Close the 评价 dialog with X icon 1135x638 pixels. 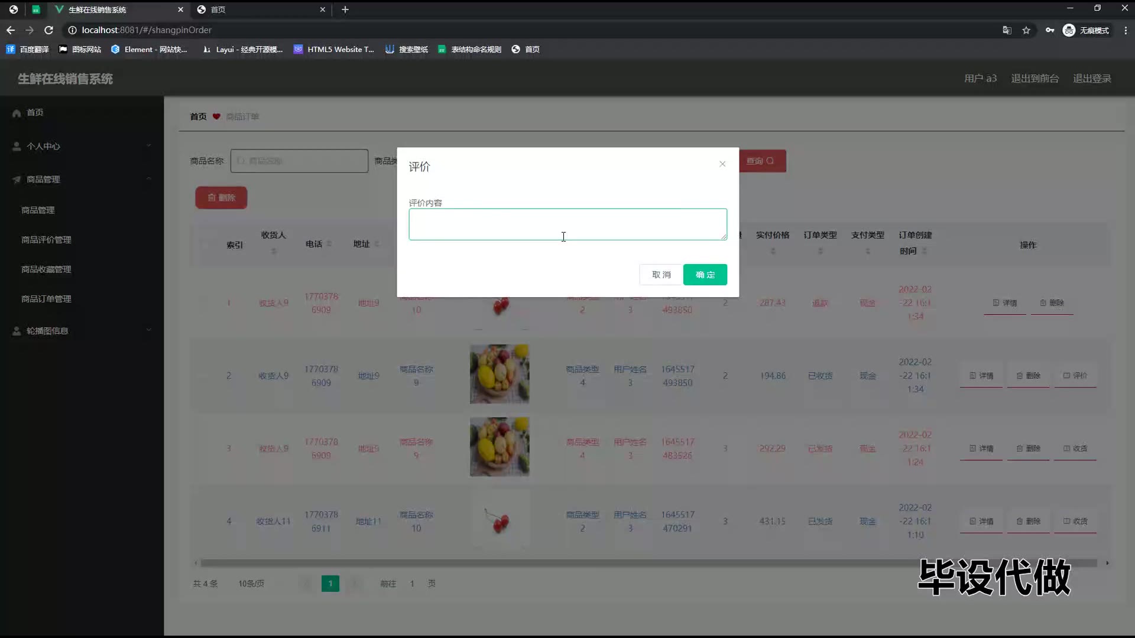tap(722, 164)
